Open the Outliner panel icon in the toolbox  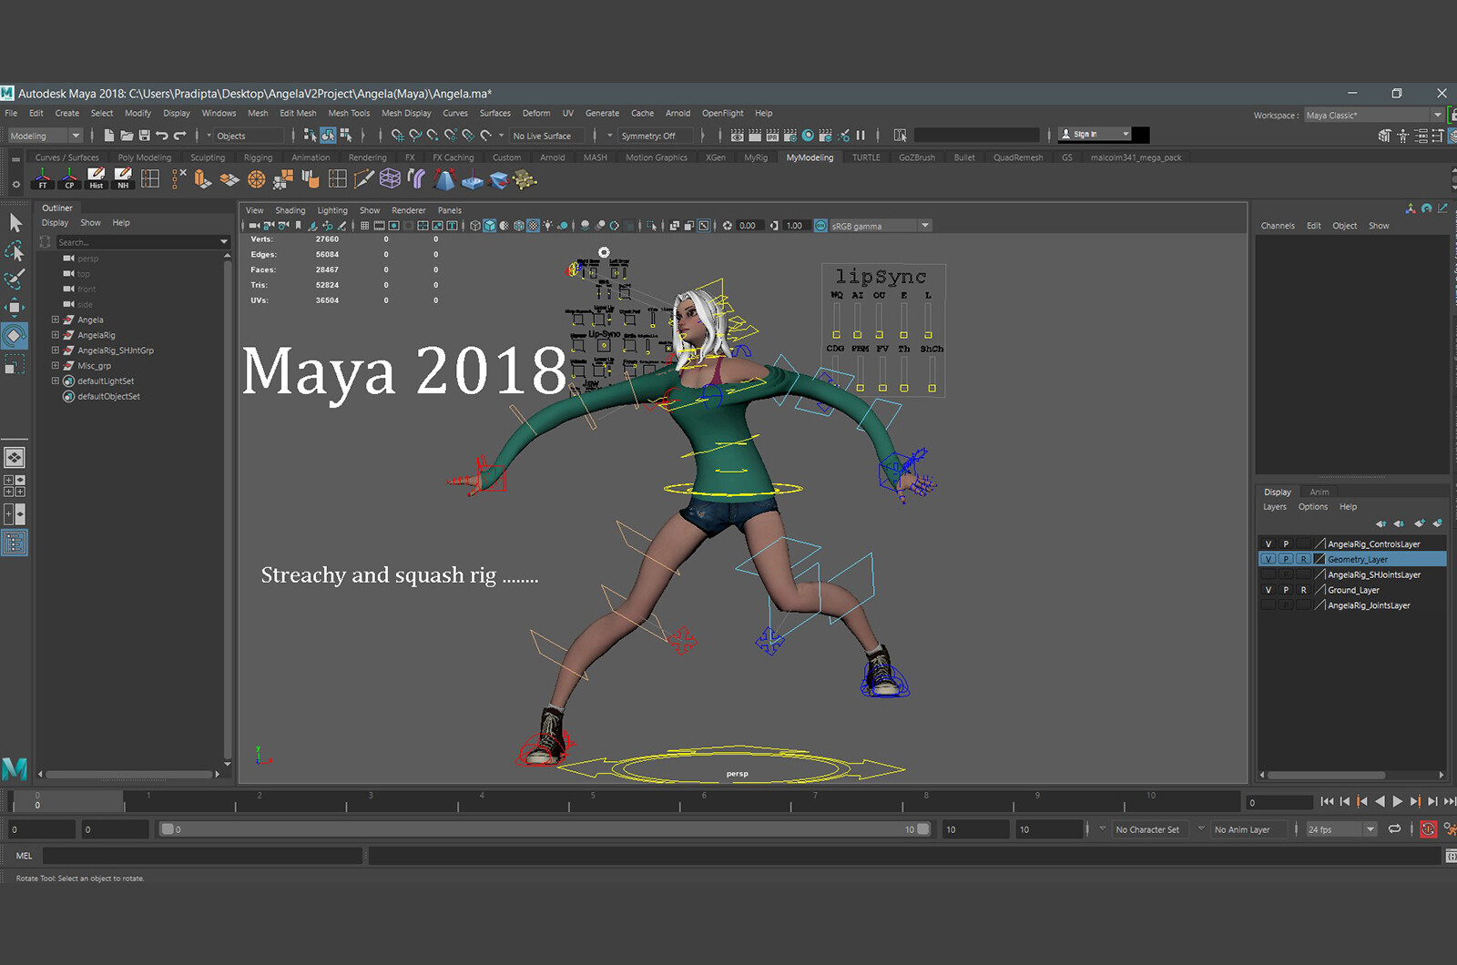click(x=15, y=543)
